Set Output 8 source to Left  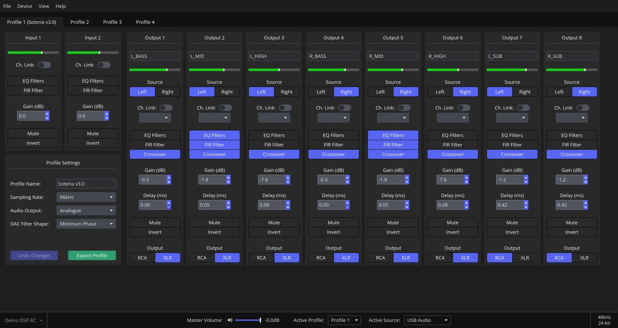click(559, 92)
